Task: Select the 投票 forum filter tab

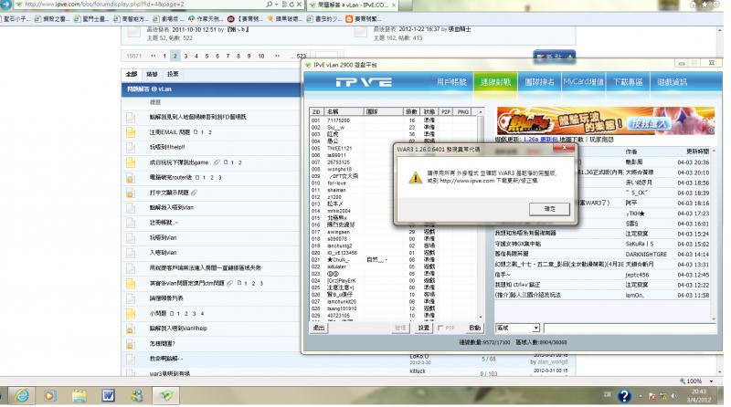Action: click(x=173, y=74)
